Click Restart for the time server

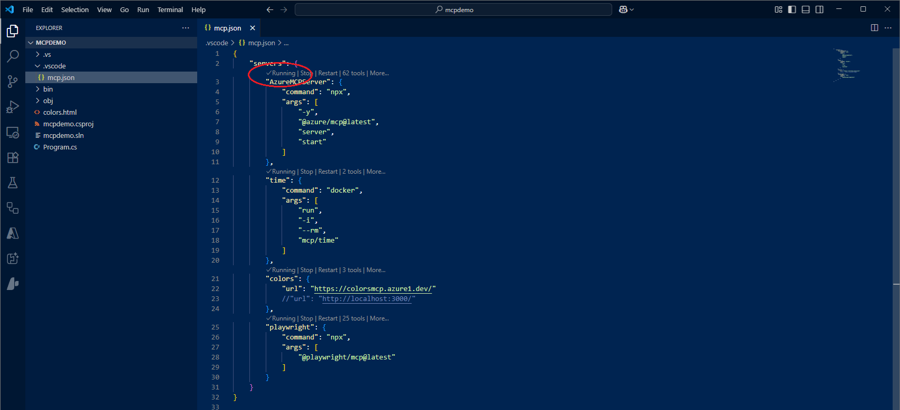coord(327,172)
